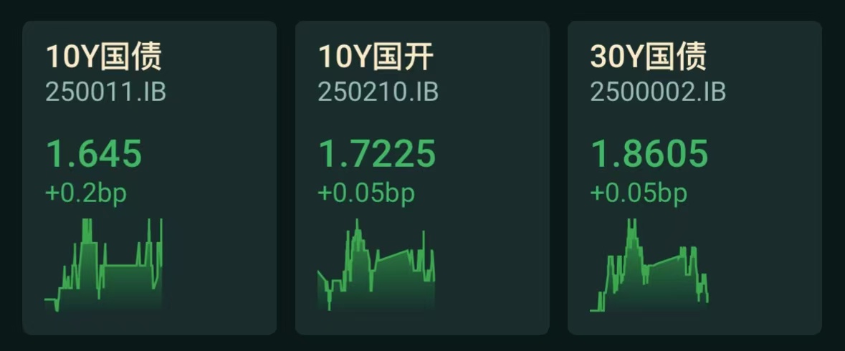Image resolution: width=845 pixels, height=351 pixels.
Task: Click +0.05bp change under 1.8605
Action: click(639, 194)
